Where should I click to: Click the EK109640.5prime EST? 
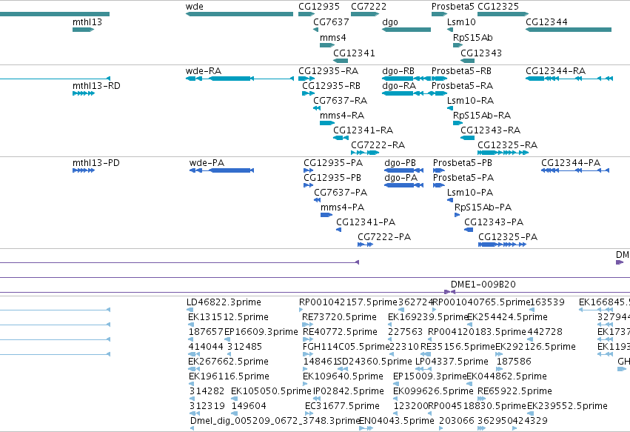pos(305,384)
